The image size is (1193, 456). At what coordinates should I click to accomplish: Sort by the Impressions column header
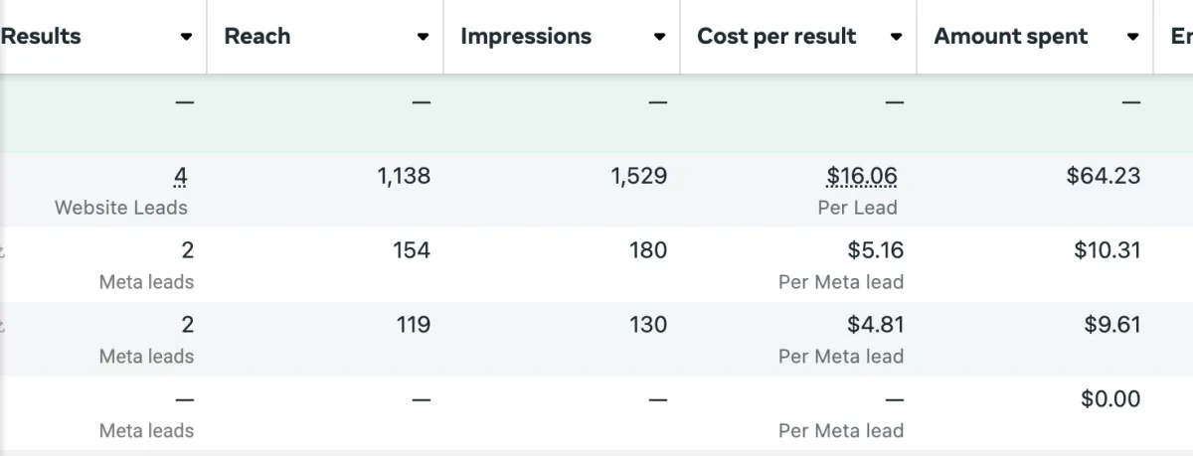click(x=526, y=37)
